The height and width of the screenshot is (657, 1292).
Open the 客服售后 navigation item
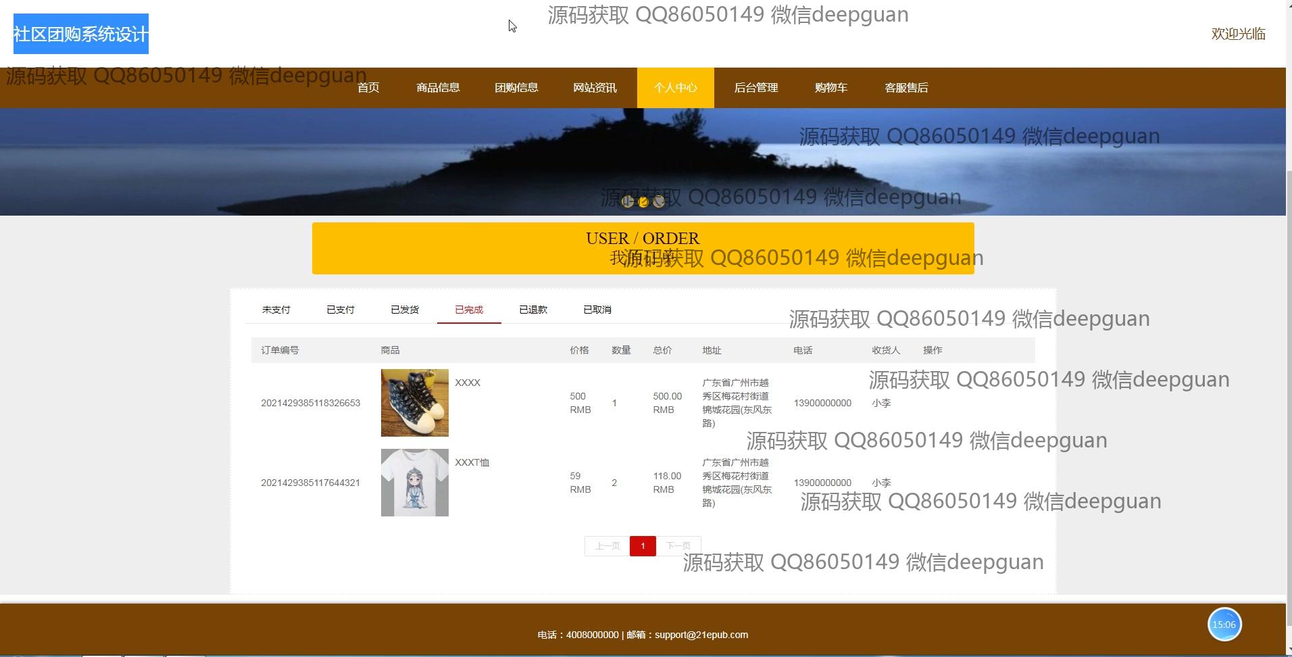tap(906, 88)
